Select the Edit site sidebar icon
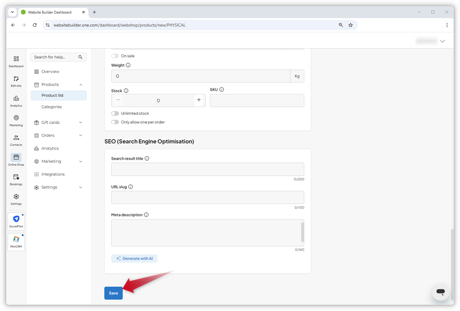Screen dimensions: 460x311 tap(16, 81)
